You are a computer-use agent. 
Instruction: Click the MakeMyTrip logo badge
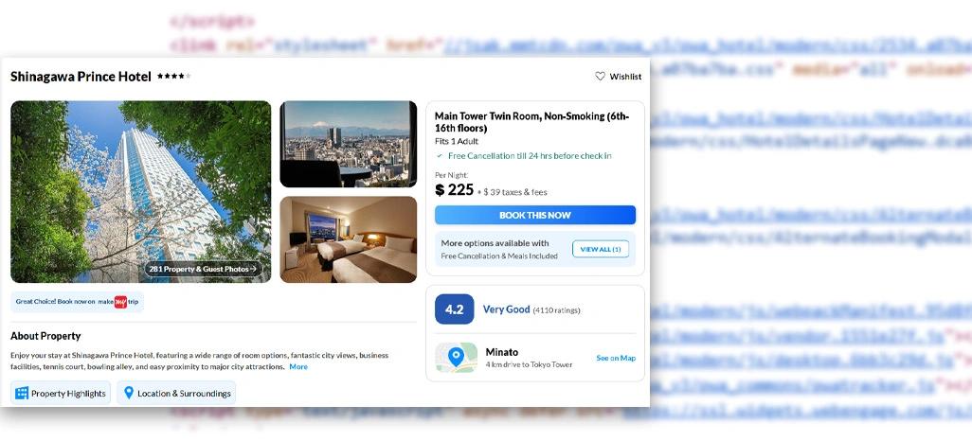(119, 302)
